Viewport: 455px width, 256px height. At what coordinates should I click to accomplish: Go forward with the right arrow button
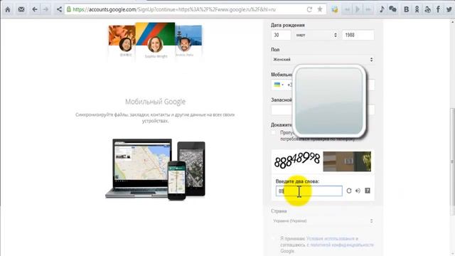pyautogui.click(x=45, y=9)
